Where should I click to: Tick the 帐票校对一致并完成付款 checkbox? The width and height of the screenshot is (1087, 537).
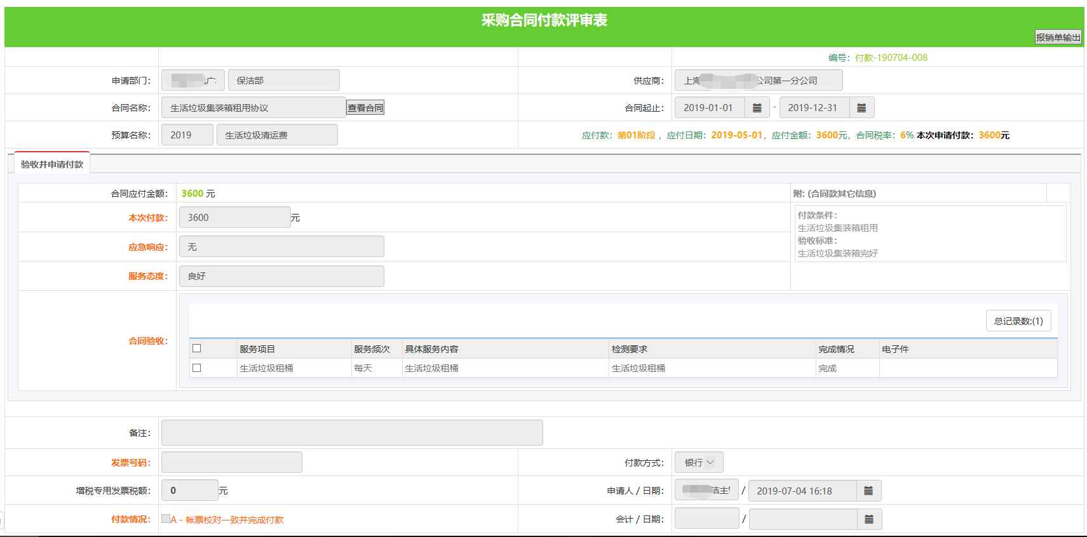166,519
